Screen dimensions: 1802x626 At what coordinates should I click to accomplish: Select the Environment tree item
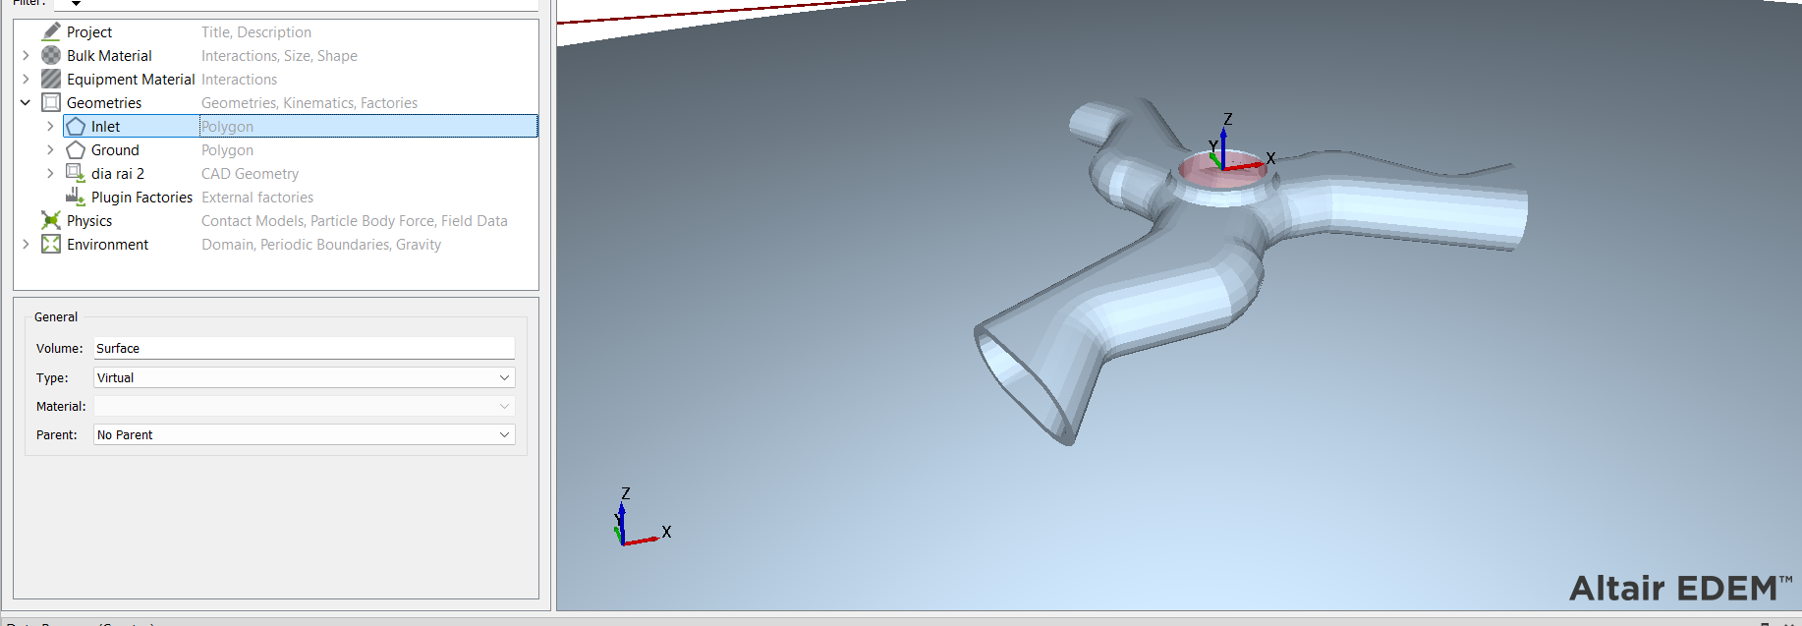pyautogui.click(x=107, y=244)
